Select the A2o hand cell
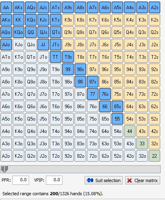This screenshot has height=200, width=165. tap(6, 156)
